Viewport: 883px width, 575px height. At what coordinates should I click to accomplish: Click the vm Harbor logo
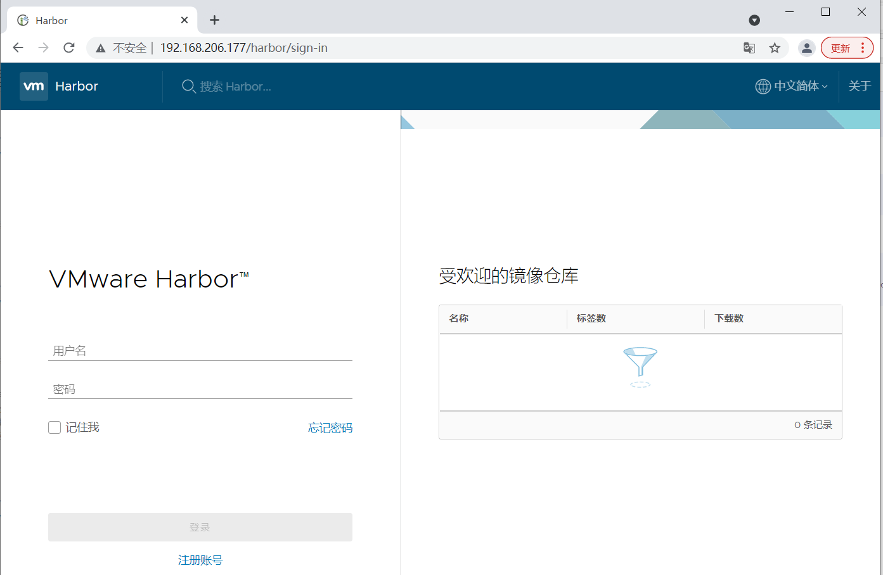click(59, 86)
